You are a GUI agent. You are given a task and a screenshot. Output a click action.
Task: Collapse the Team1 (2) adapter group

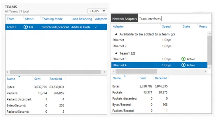(x=116, y=53)
